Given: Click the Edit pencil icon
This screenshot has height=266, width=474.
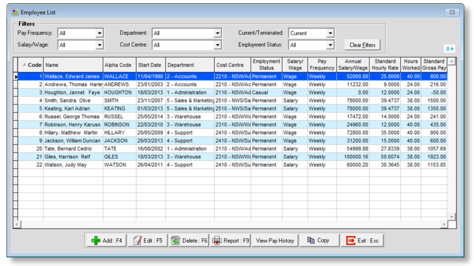Looking at the screenshot, I should tap(137, 240).
